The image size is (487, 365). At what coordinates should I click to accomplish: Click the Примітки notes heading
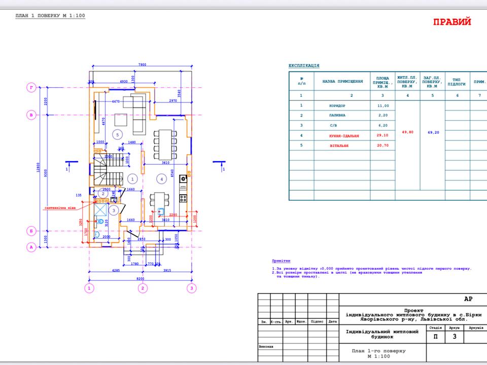tap(282, 259)
